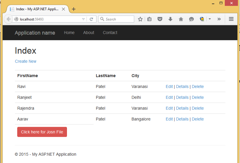Navigate to the Contact page in navbar
Viewport: 240px width, 163px height.
(x=110, y=33)
